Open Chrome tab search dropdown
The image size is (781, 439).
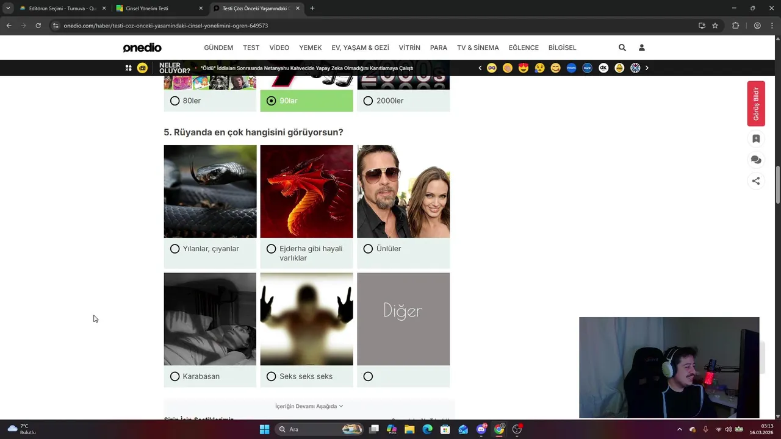tap(8, 9)
